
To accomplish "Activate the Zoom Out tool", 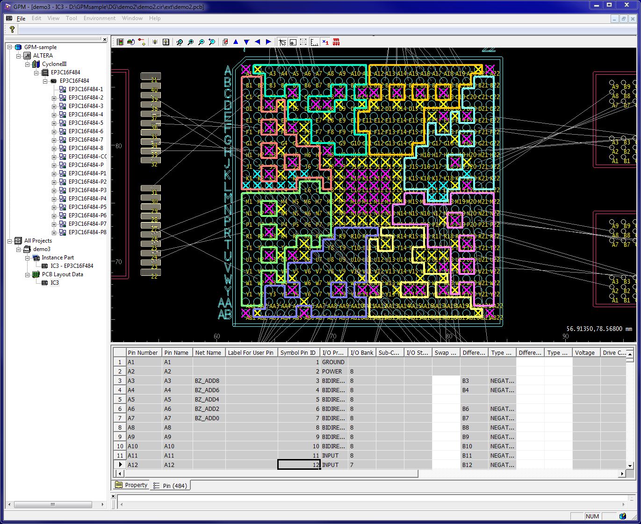I will point(201,42).
